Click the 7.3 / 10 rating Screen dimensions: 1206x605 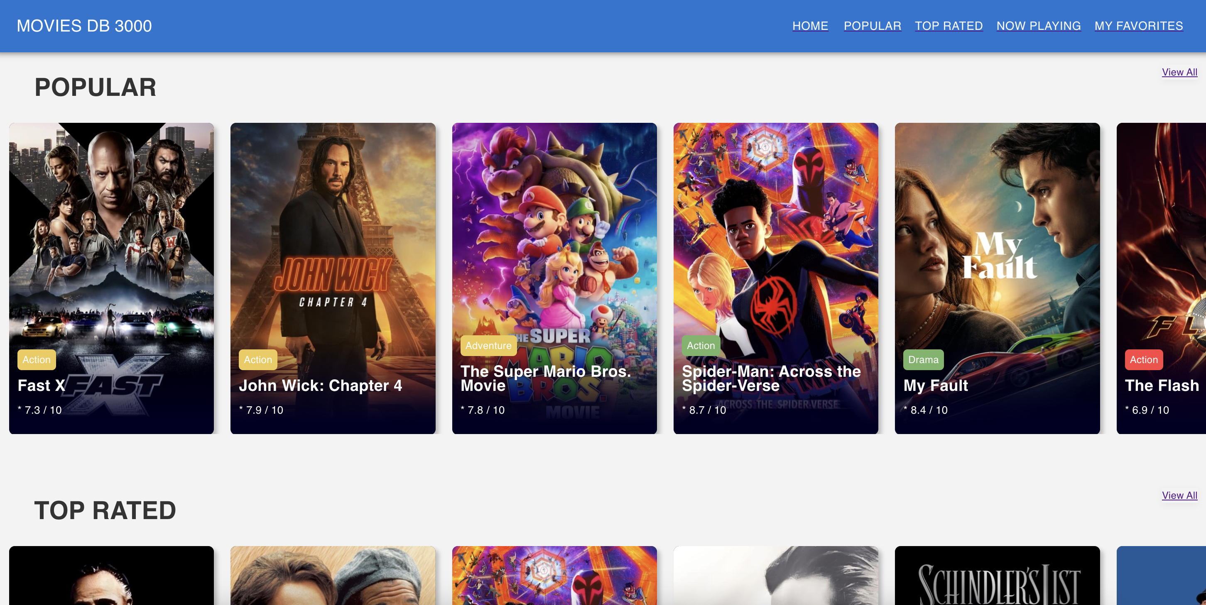pos(40,410)
